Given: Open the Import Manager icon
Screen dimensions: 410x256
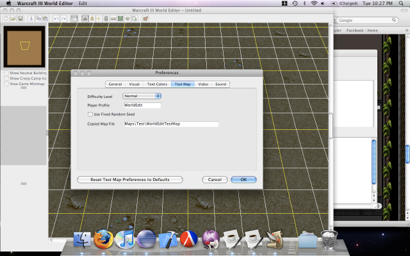Looking at the screenshot, I should (135, 19).
